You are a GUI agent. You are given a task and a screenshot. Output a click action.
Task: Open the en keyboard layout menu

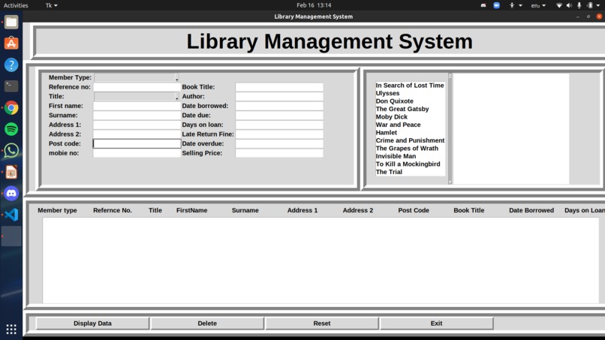(538, 5)
